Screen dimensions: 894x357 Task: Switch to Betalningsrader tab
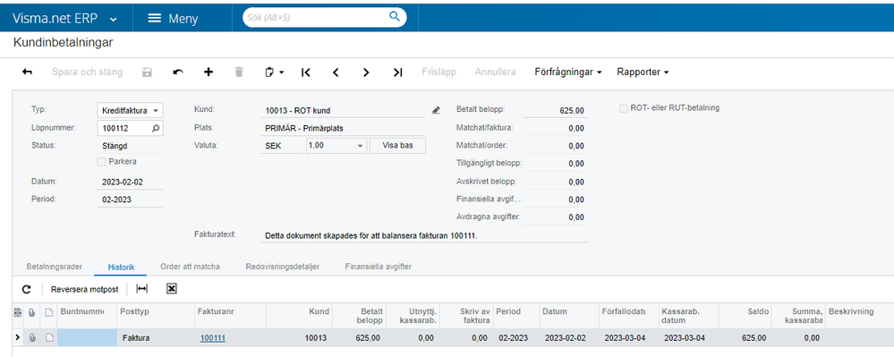coord(55,267)
